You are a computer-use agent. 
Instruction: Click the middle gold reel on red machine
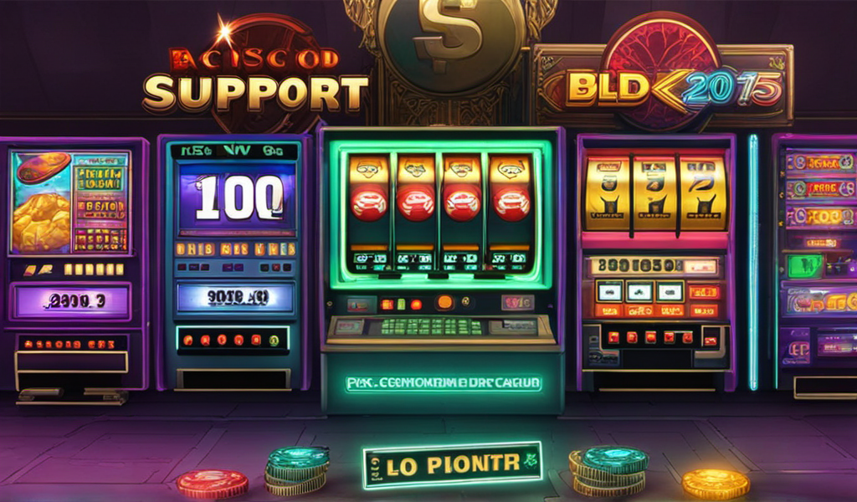click(654, 192)
